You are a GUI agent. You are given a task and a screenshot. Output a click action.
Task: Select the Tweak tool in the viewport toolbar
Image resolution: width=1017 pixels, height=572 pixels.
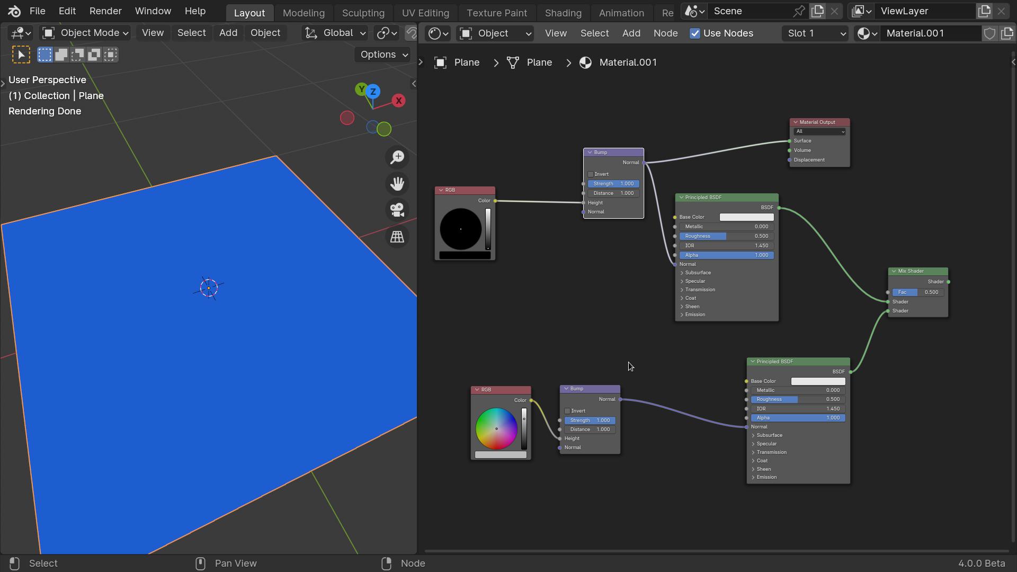pyautogui.click(x=21, y=54)
